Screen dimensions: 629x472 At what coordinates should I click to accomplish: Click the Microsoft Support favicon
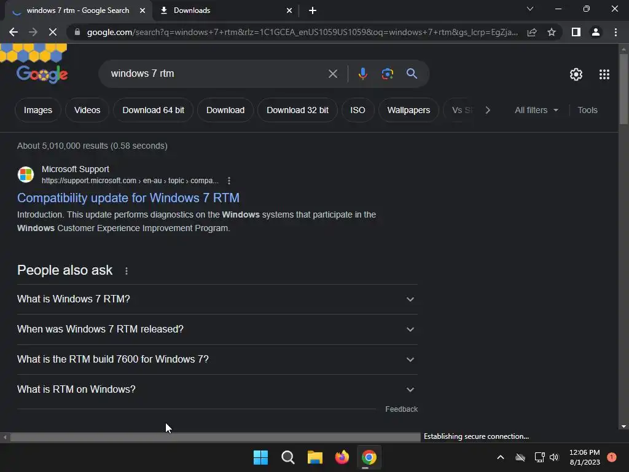[26, 175]
